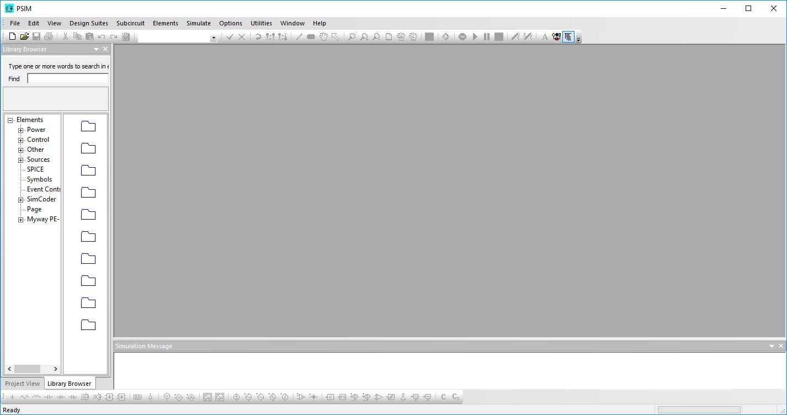The height and width of the screenshot is (415, 787).
Task: Select Symbols in the elements tree
Action: (39, 179)
